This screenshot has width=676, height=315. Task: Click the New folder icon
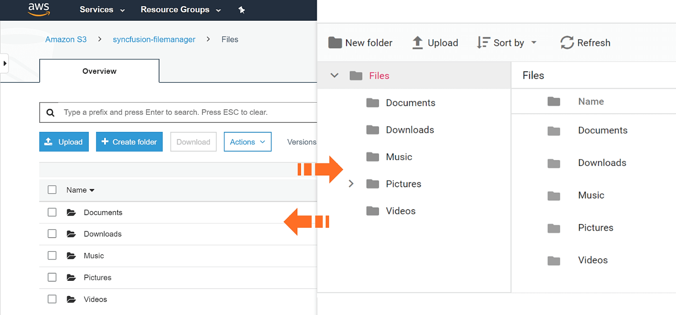[335, 43]
